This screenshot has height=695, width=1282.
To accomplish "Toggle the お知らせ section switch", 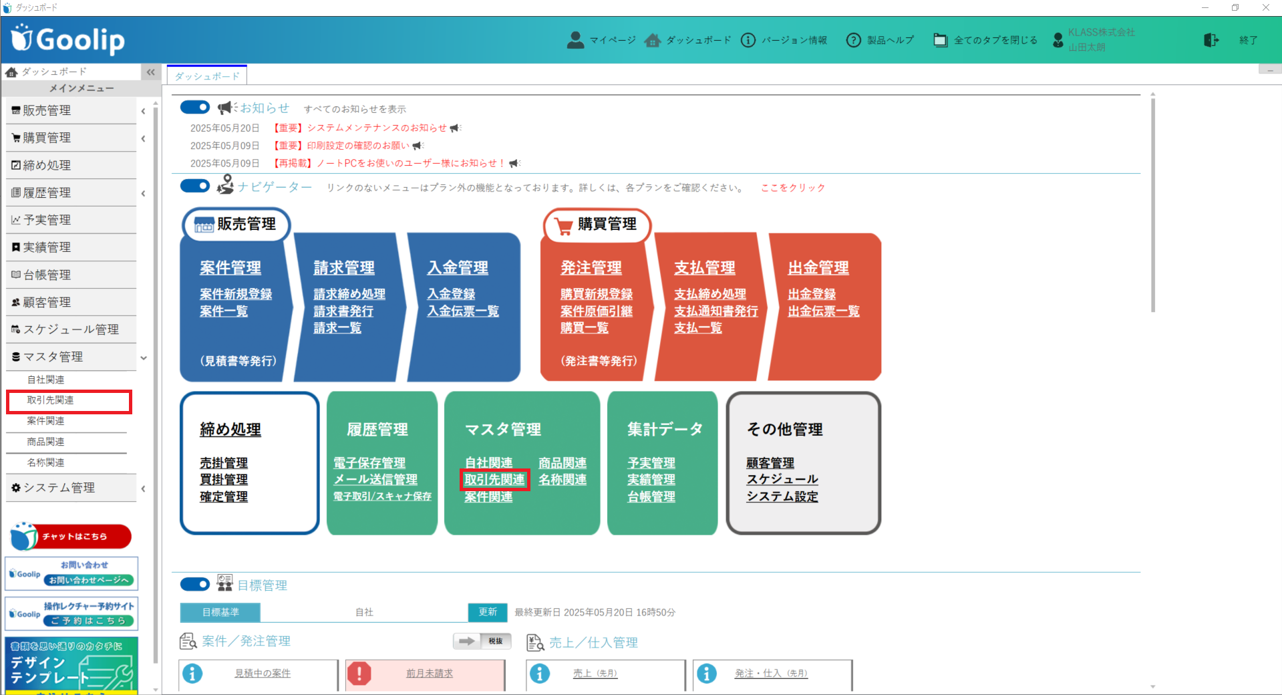I will coord(195,108).
